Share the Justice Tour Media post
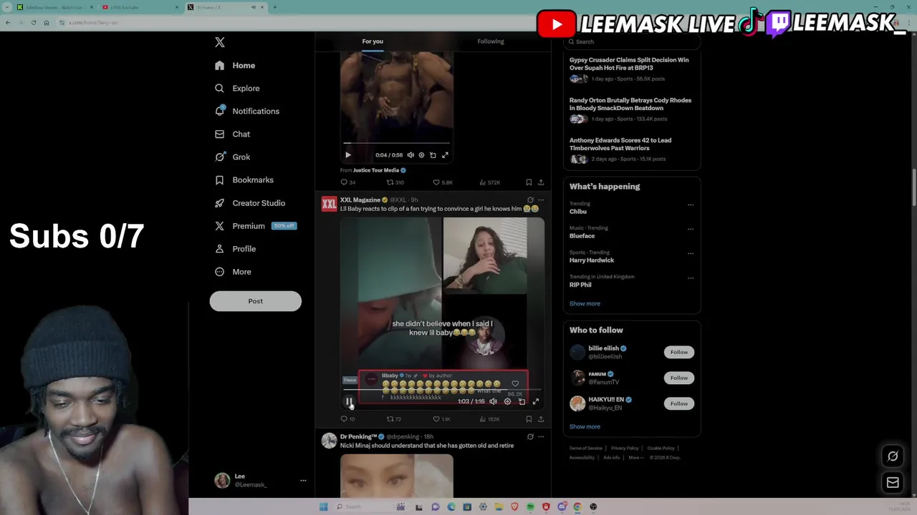The width and height of the screenshot is (917, 515). tap(541, 182)
